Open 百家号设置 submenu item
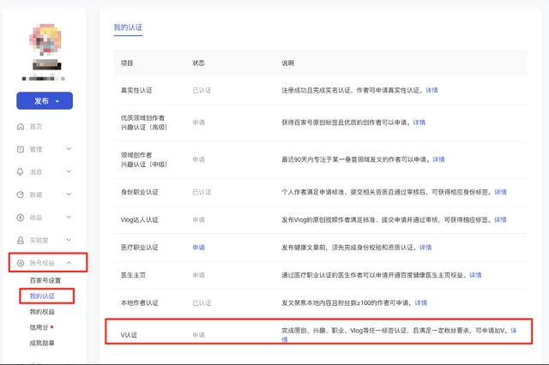This screenshot has height=365, width=549. click(x=45, y=280)
